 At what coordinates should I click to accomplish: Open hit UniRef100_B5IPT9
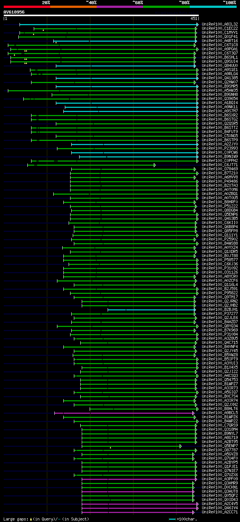220,359
